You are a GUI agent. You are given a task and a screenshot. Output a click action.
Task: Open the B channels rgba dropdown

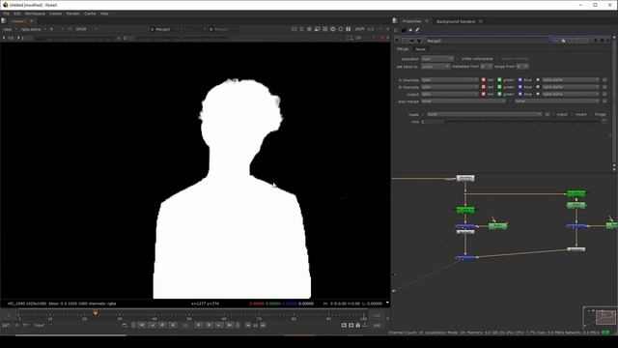tap(450, 87)
